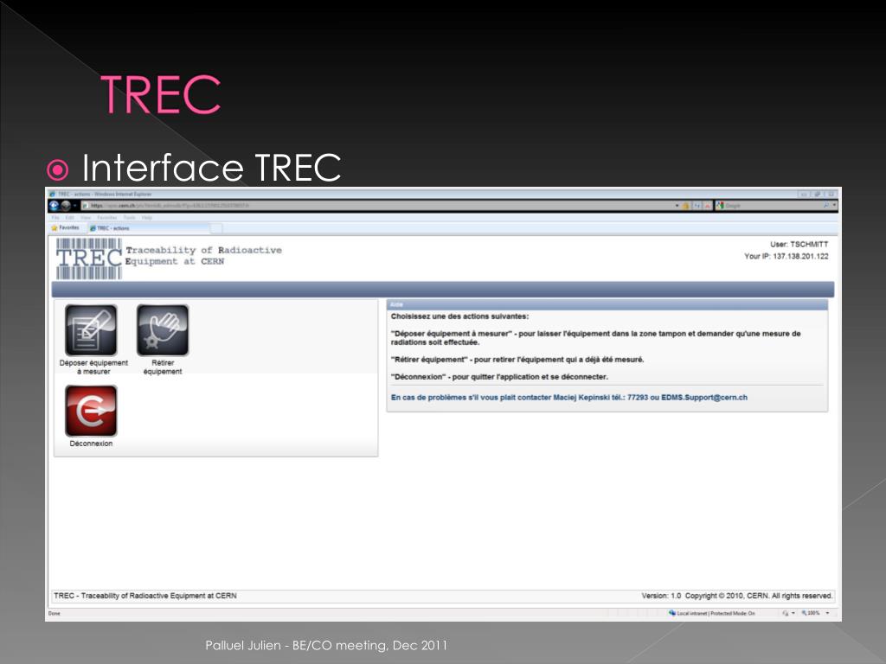
Task: Click the Refresh page icon
Action: pyautogui.click(x=697, y=206)
